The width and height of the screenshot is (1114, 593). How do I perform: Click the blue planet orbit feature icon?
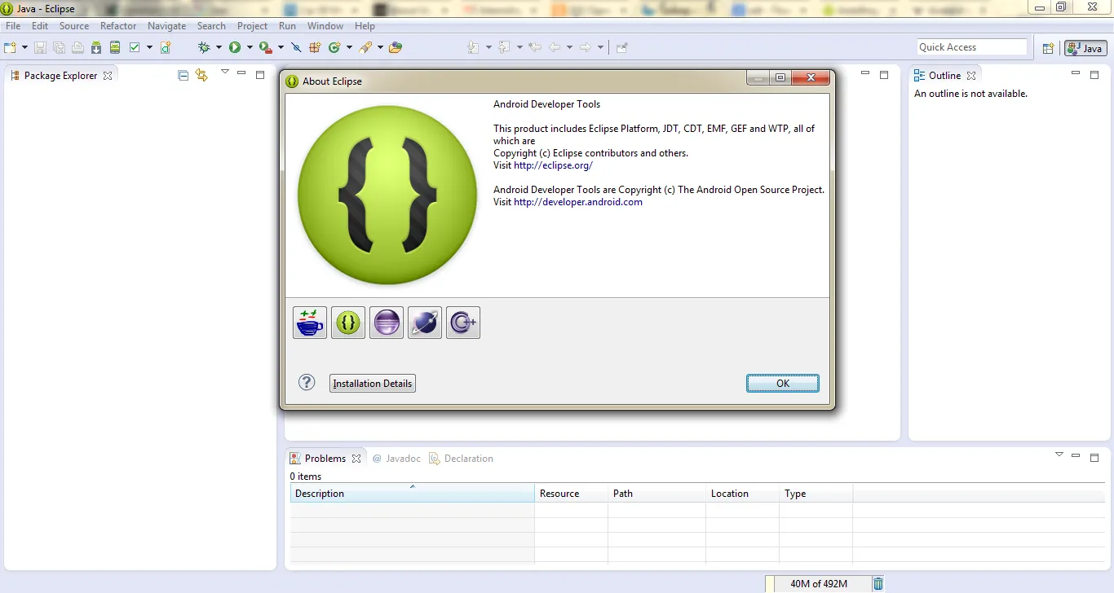[x=425, y=323]
